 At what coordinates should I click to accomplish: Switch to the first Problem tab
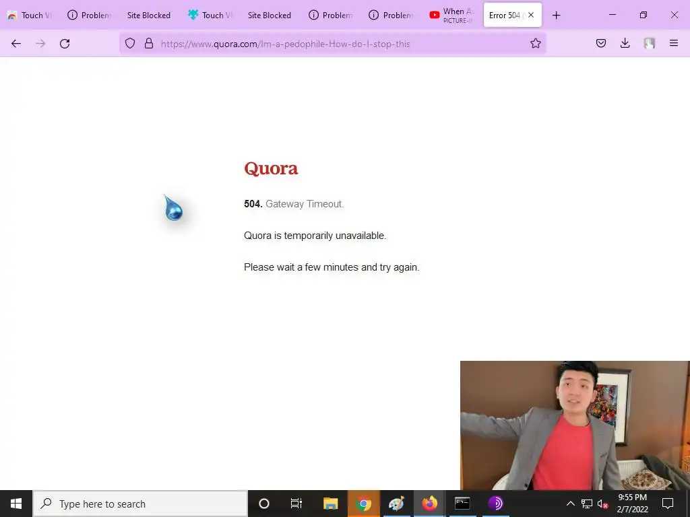click(90, 15)
